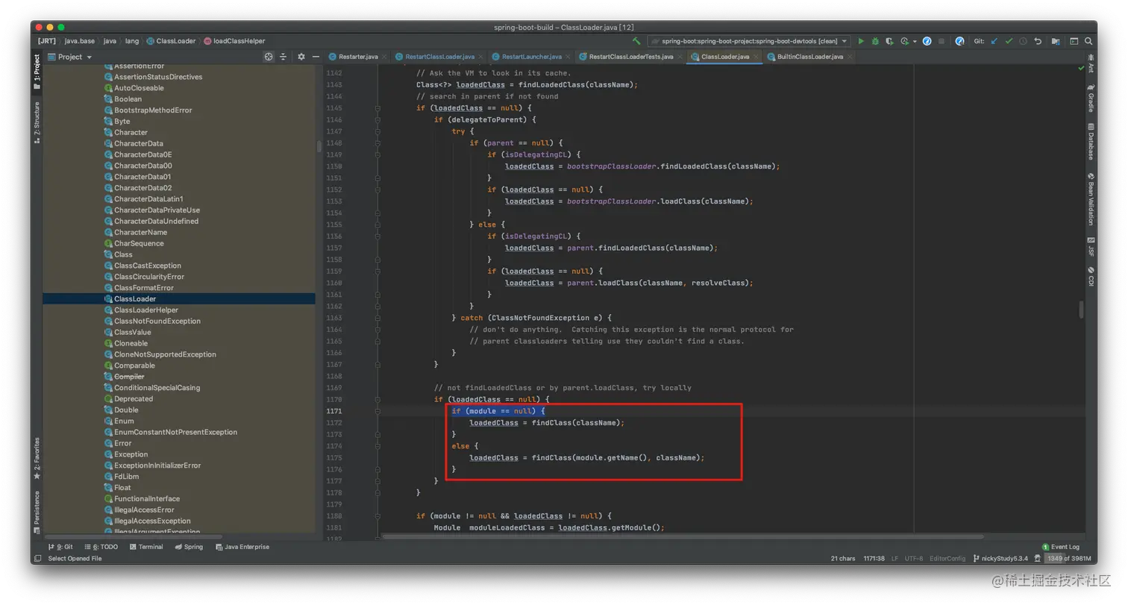
Task: Fold the if block at line 1170
Action: click(x=378, y=399)
